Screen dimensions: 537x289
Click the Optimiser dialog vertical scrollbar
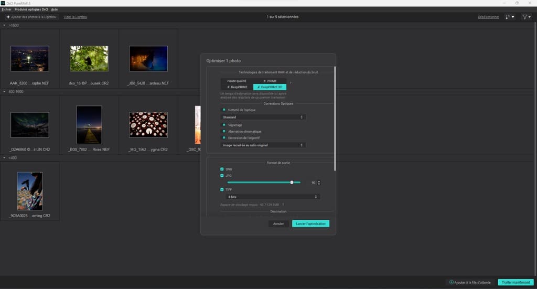[335, 119]
